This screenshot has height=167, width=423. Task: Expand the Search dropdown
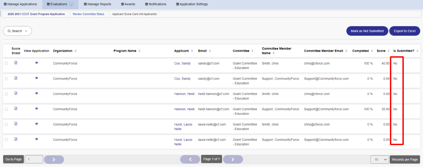(x=17, y=31)
